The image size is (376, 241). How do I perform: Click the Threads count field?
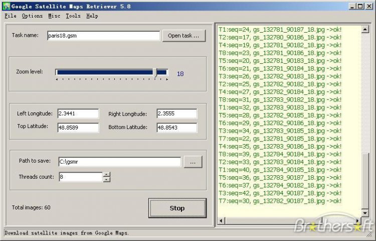click(81, 177)
